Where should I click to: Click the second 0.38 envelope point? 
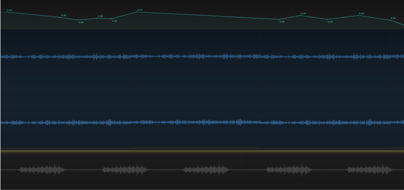359,15
